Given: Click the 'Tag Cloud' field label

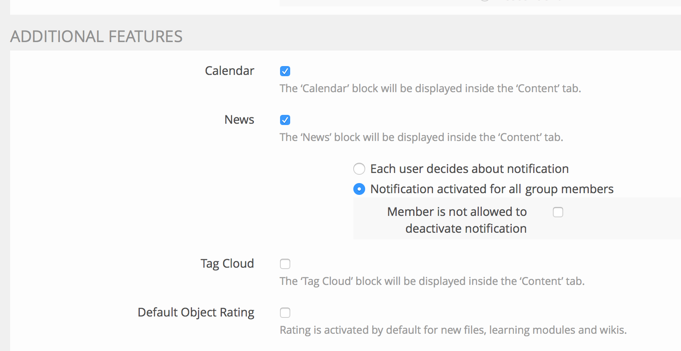Looking at the screenshot, I should (x=227, y=263).
